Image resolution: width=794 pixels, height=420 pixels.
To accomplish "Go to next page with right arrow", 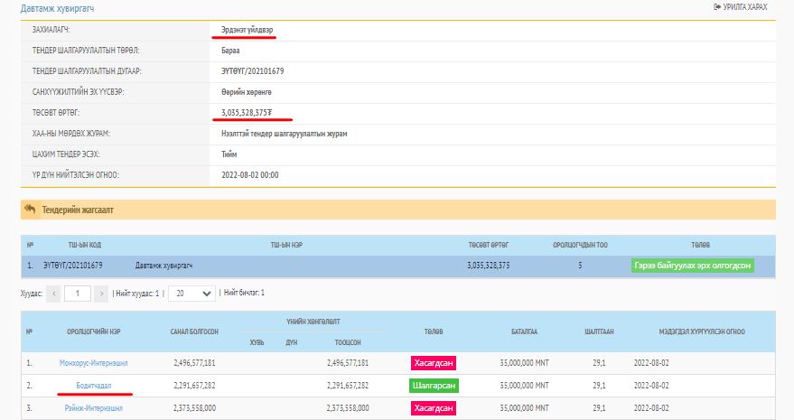I will tap(101, 294).
